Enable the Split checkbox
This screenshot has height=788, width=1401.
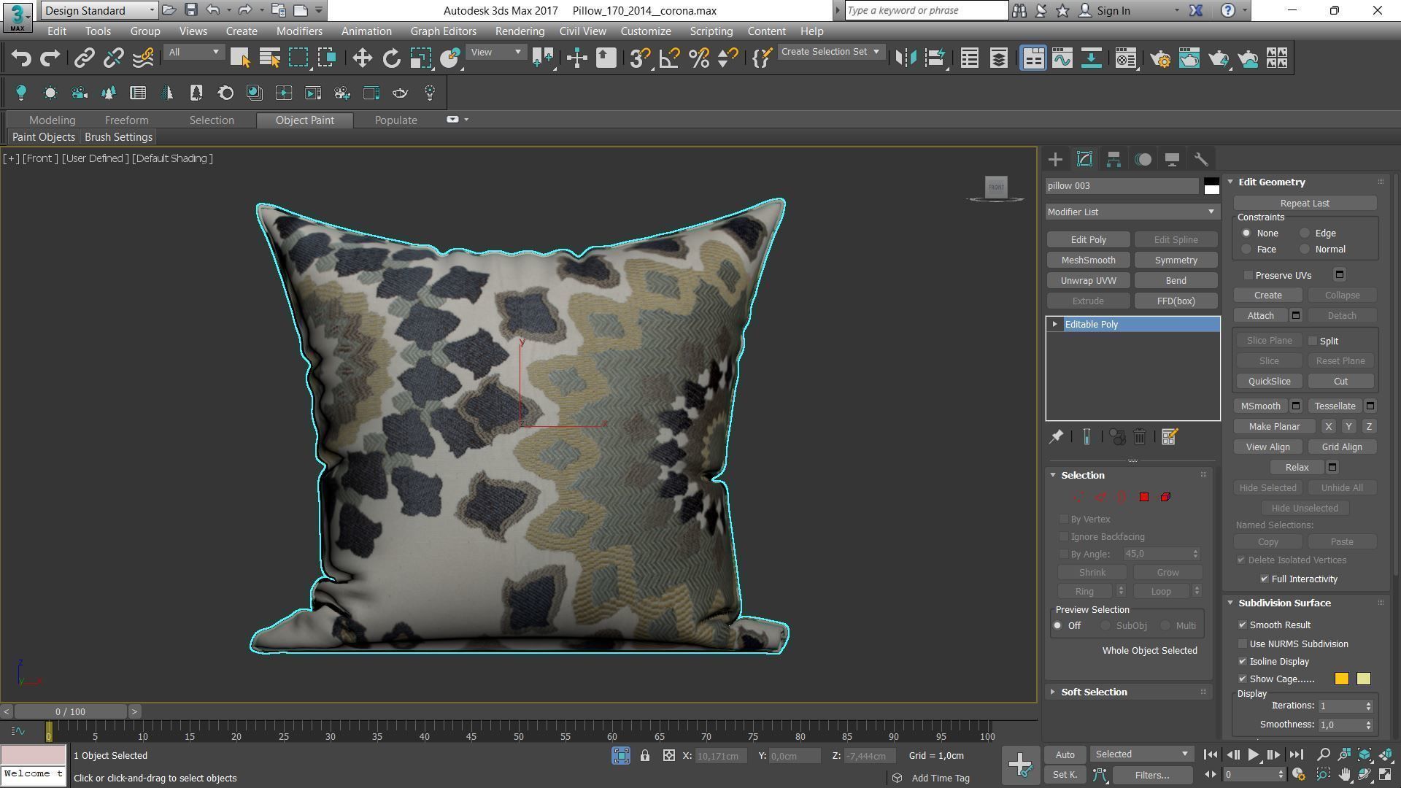[x=1313, y=341]
